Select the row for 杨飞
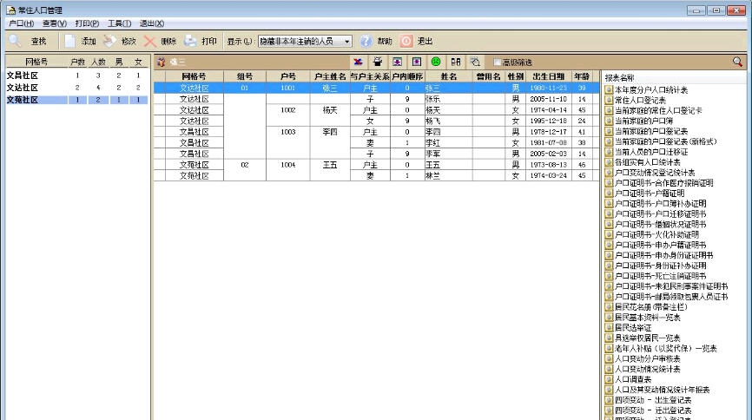Viewport: 752px width, 420px height. (x=377, y=121)
